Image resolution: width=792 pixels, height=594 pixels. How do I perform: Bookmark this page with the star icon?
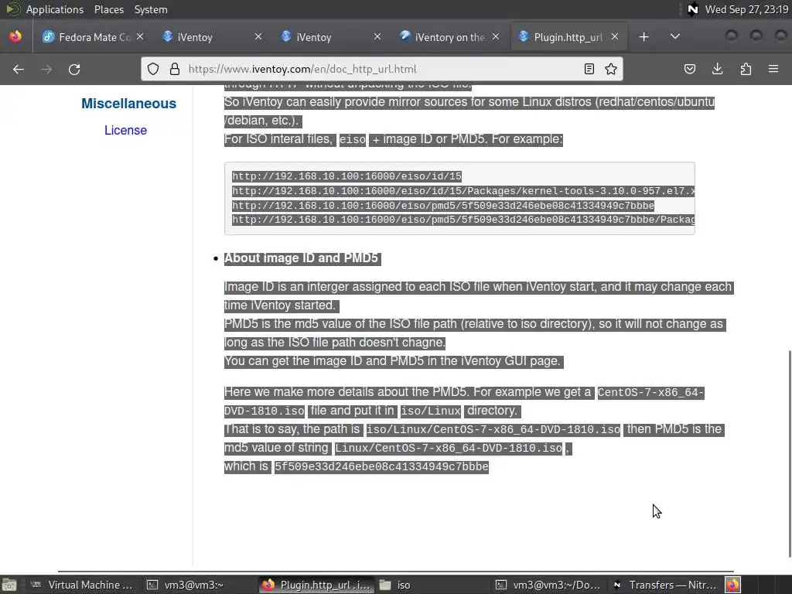(x=611, y=69)
